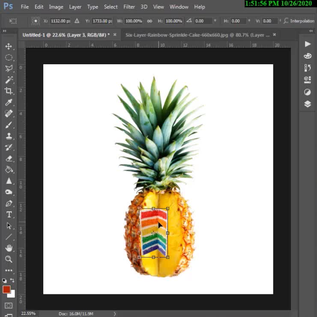The image size is (317, 317).
Task: Toggle the link to maintain aspect ratio
Action: point(150,21)
